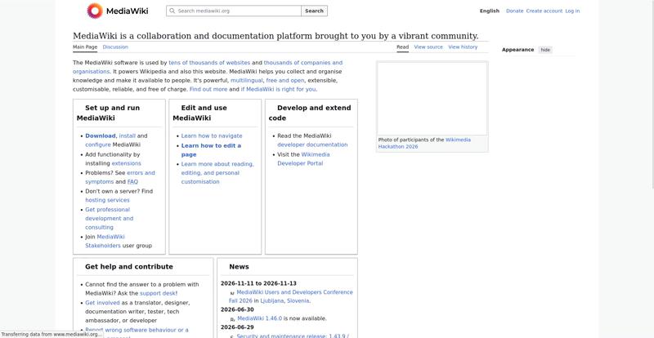Open the 'Find out more' link

[x=208, y=89]
